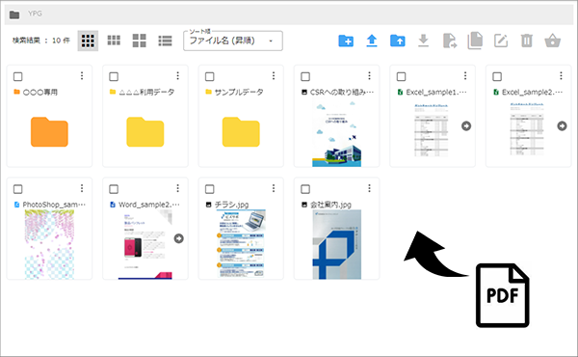Screen dimensions: 578x357
Task: Check the △△△利用データ checkbox
Action: [114, 76]
